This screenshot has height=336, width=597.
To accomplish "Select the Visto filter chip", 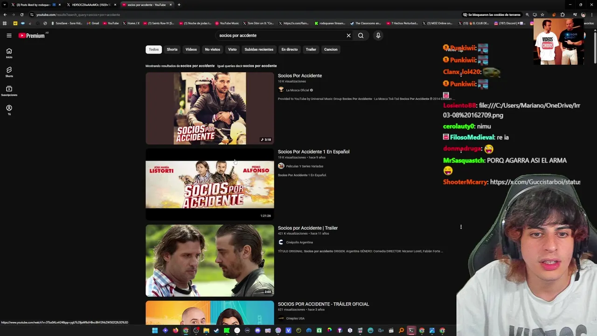I will point(232,49).
